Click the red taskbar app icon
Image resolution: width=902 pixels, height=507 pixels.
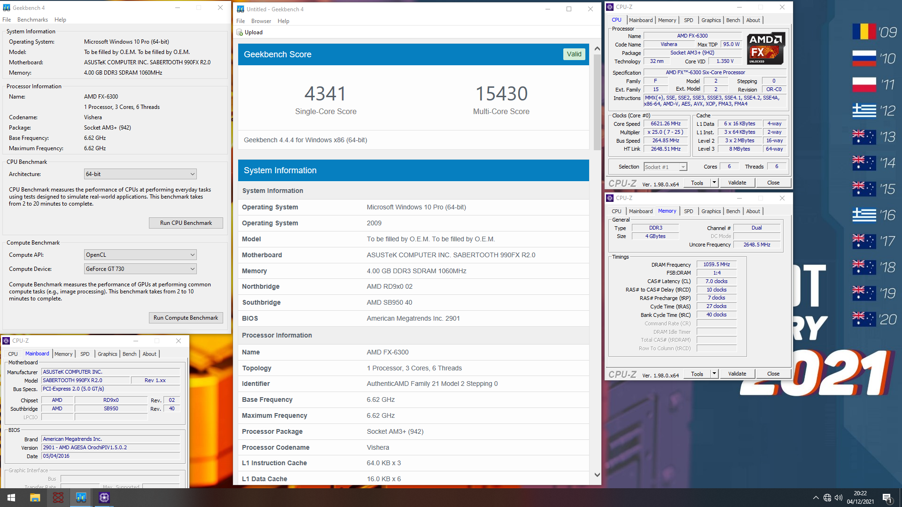(58, 498)
